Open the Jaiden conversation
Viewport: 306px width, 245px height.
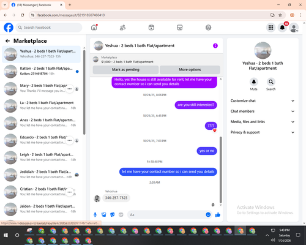point(41,209)
